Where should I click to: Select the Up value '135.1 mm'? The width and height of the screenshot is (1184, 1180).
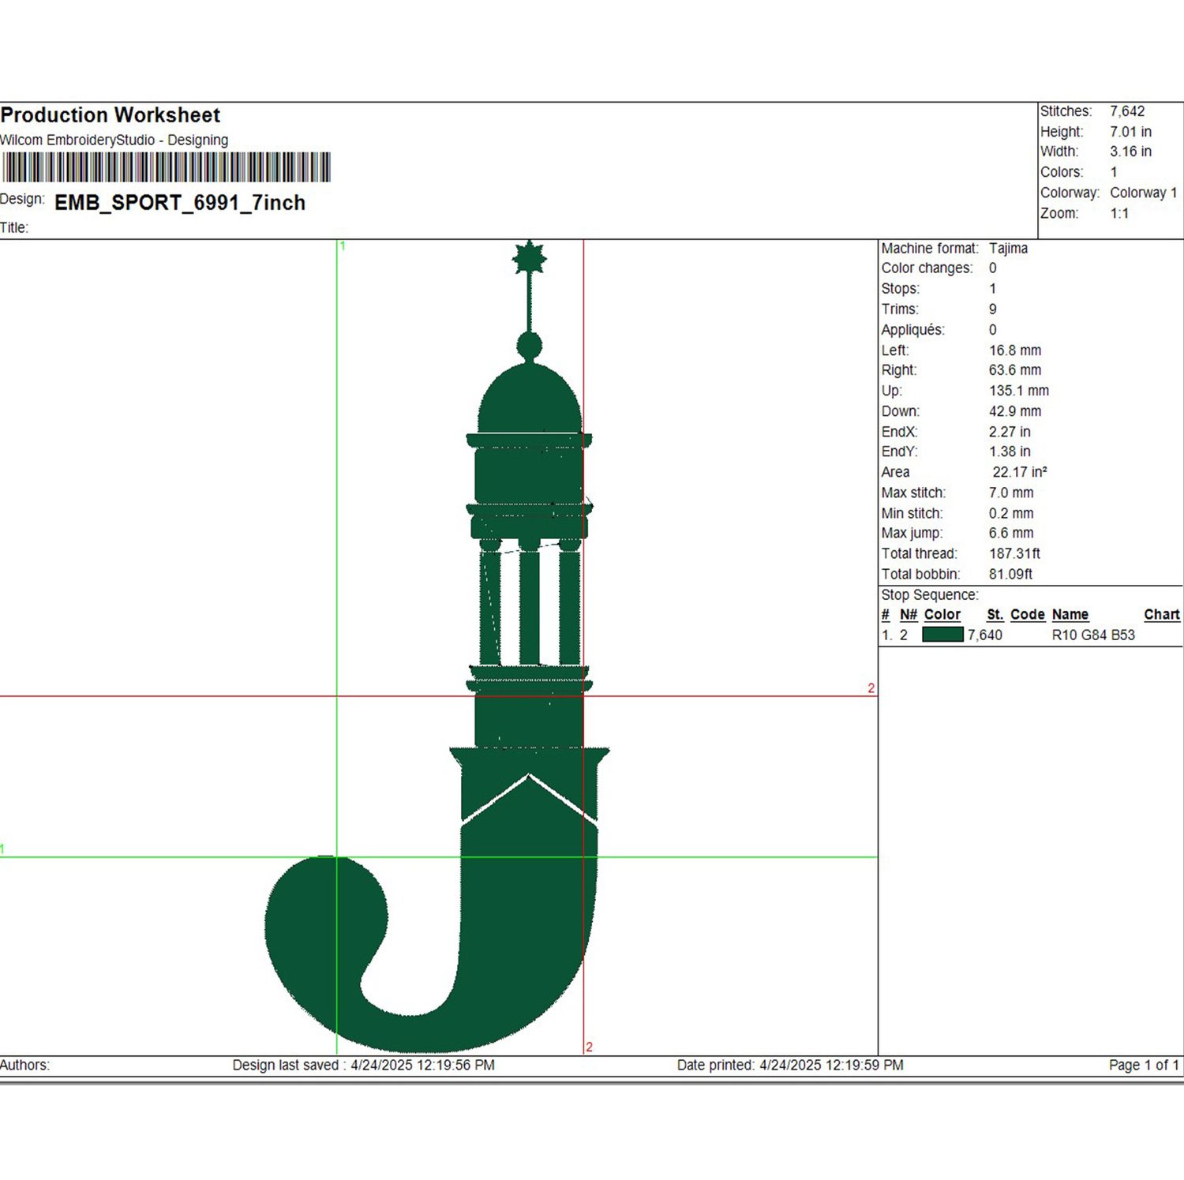click(x=1019, y=391)
